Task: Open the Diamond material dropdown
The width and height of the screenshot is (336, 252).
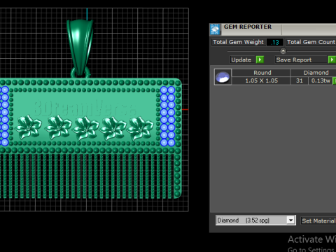Action: pyautogui.click(x=290, y=220)
